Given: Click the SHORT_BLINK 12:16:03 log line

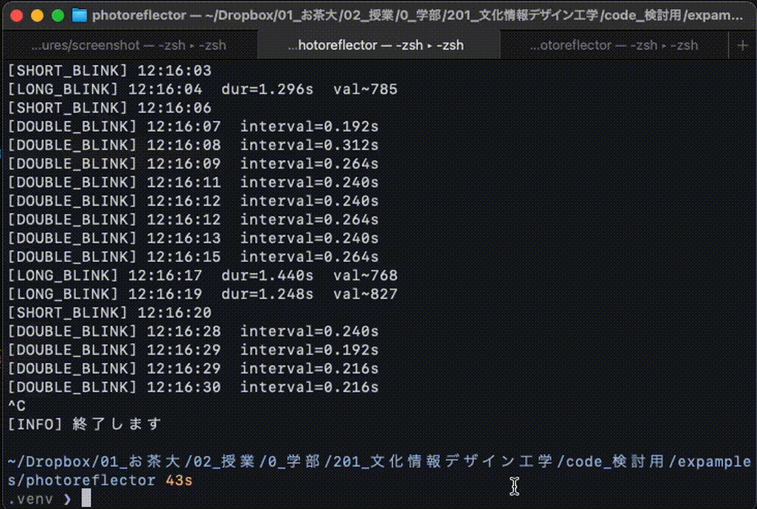Looking at the screenshot, I should pyautogui.click(x=110, y=71).
